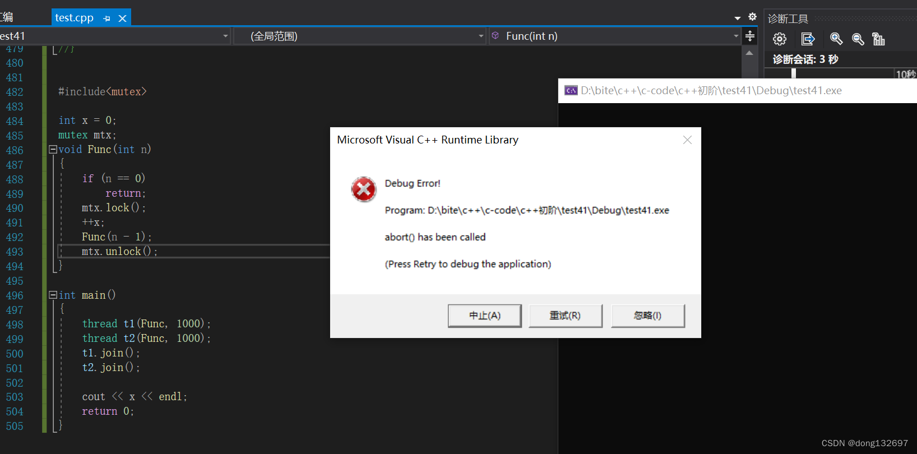Click the diagnostic output export icon
This screenshot has width=917, height=454.
(x=808, y=39)
